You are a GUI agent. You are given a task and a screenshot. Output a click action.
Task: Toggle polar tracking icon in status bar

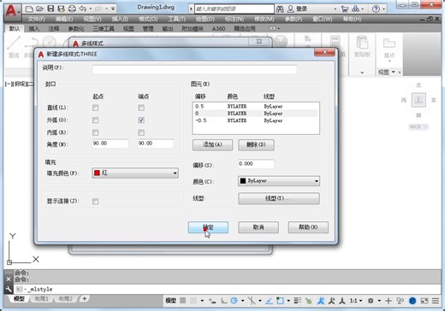coord(234,301)
